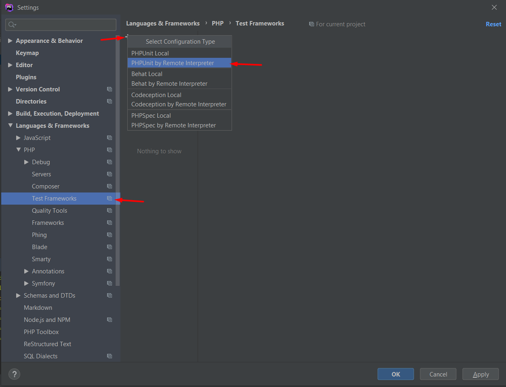Choose PHPUnit Local configuration type
This screenshot has width=506, height=387.
tap(179, 53)
